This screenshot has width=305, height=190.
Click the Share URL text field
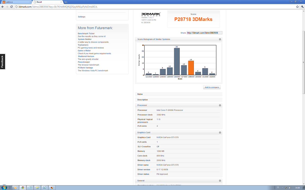(x=204, y=33)
